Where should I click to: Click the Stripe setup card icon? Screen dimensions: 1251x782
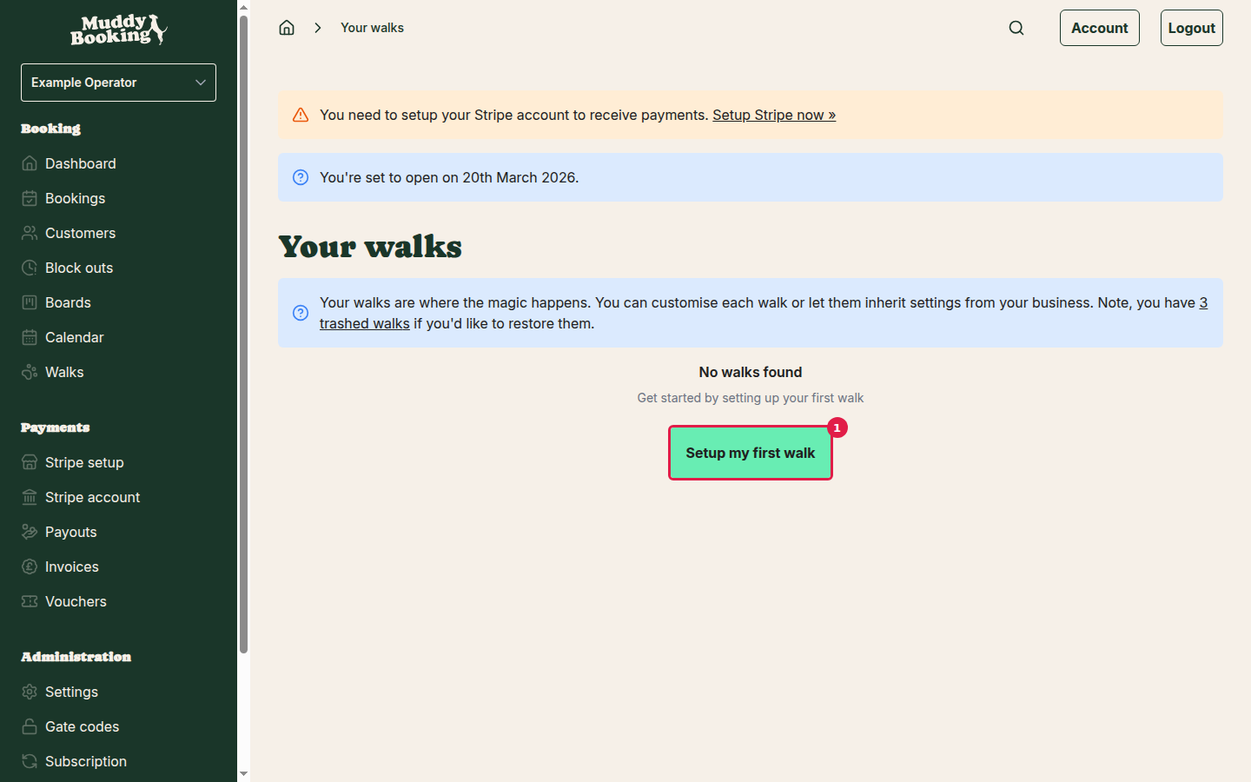coord(29,462)
